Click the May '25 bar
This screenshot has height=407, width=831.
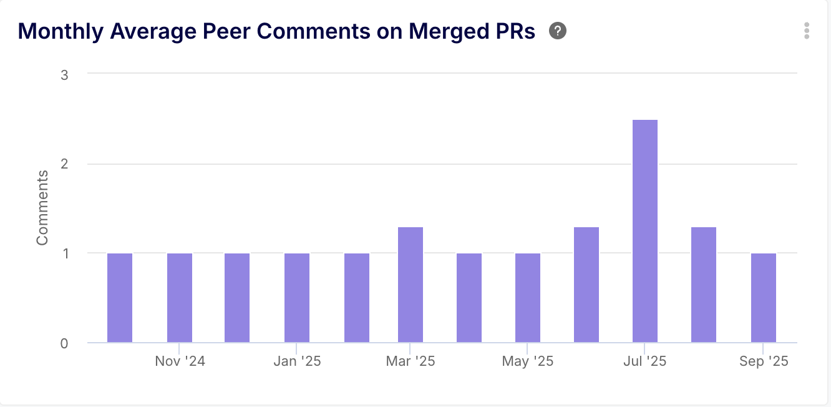tap(528, 298)
